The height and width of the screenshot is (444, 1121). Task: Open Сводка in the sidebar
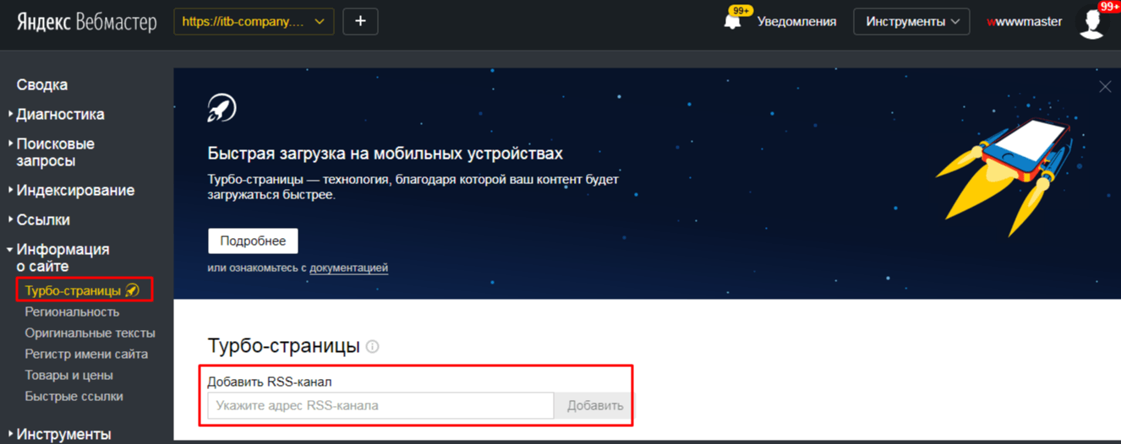(42, 84)
